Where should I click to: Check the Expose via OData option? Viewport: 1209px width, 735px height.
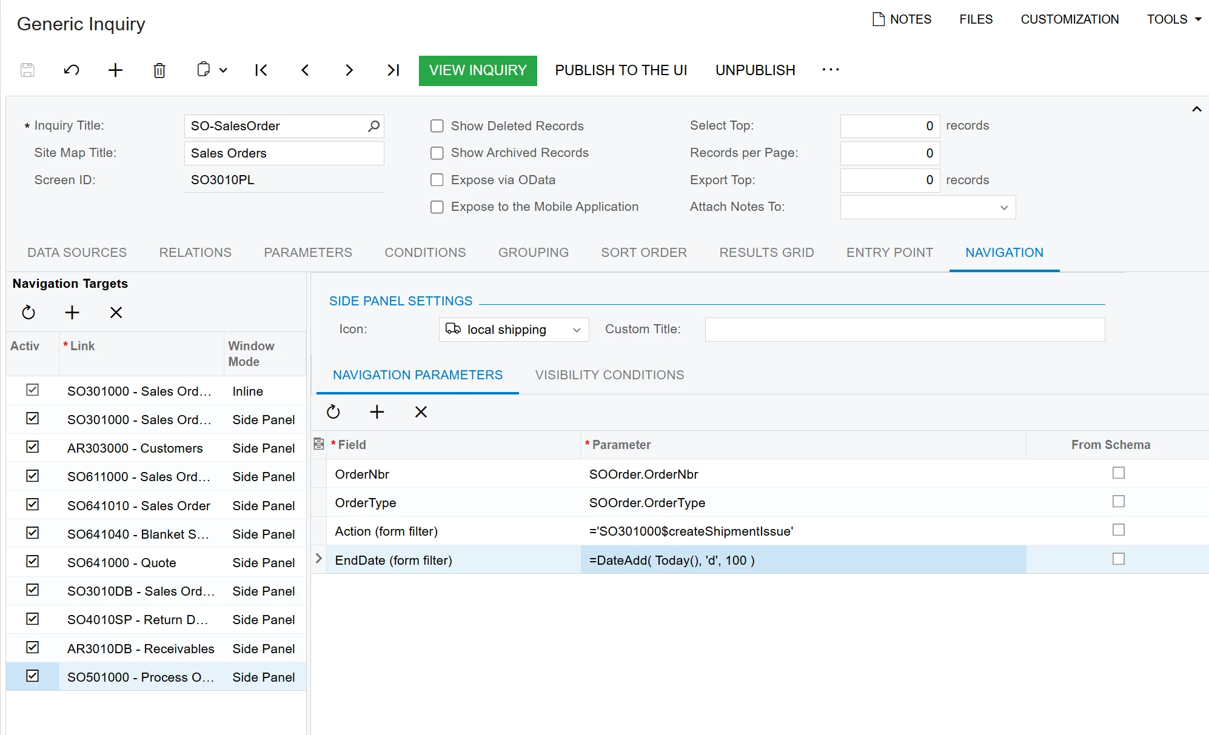(x=437, y=180)
